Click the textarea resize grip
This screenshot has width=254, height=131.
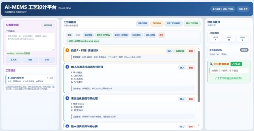(53, 49)
